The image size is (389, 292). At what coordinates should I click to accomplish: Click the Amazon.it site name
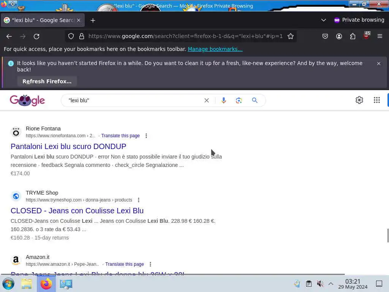38,257
